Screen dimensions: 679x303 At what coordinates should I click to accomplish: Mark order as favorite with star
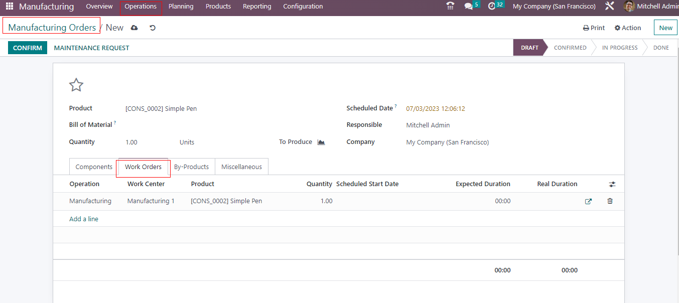coord(76,85)
